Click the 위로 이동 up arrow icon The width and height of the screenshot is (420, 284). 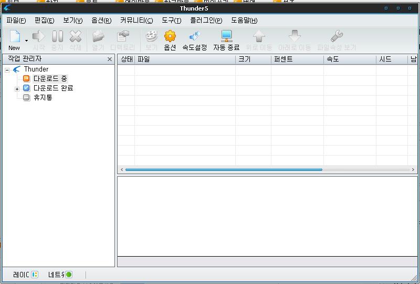tap(259, 36)
